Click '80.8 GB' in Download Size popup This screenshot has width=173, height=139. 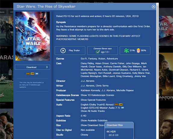(x=113, y=135)
